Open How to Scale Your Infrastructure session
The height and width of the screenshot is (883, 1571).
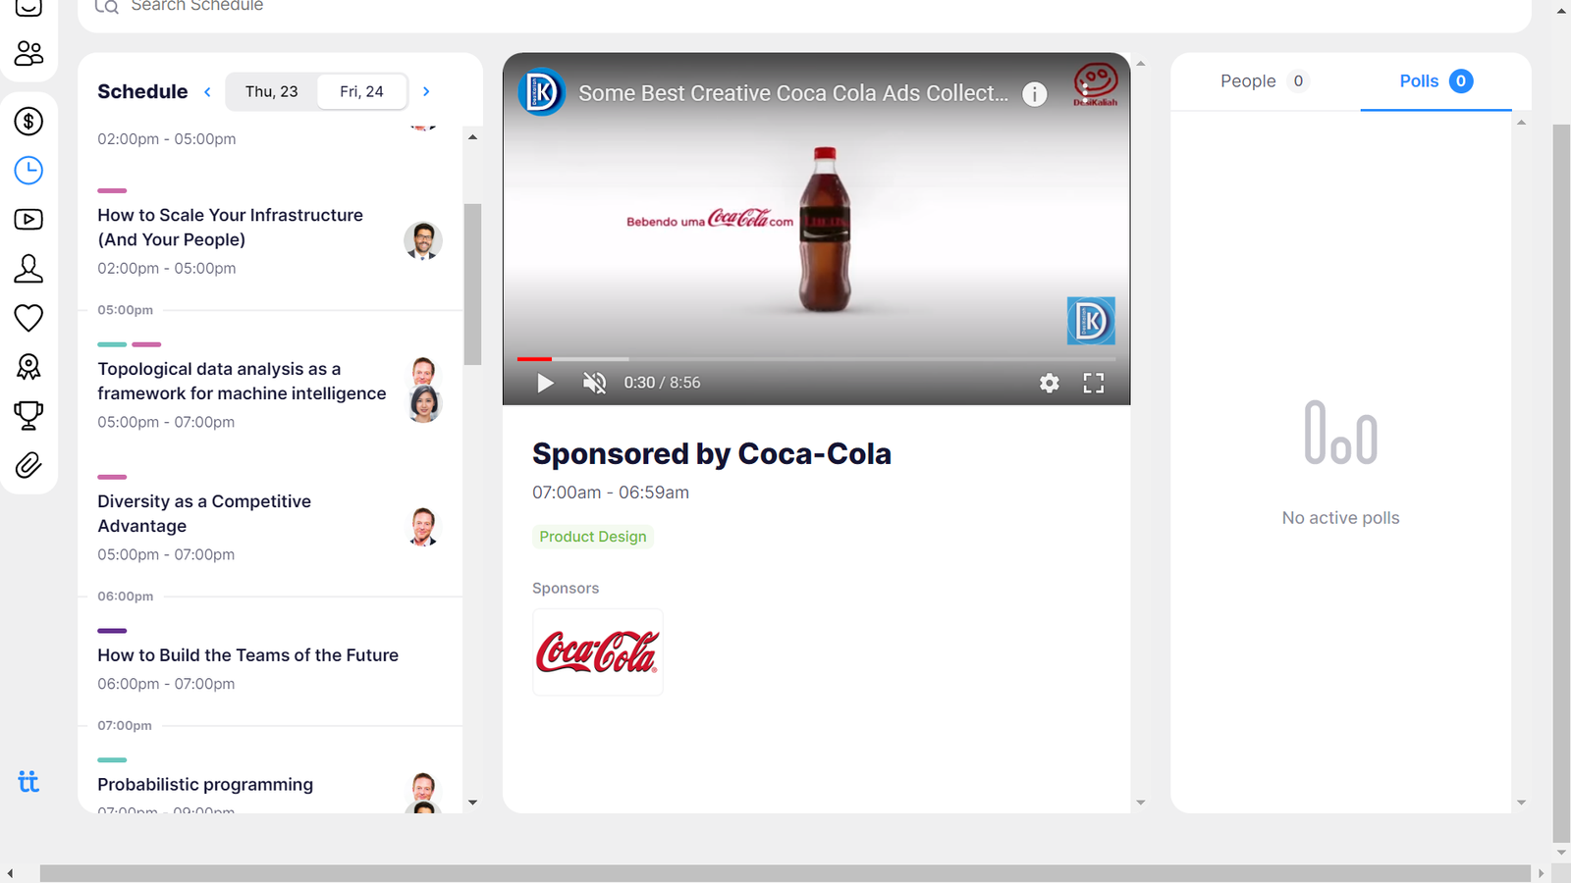pyautogui.click(x=270, y=233)
